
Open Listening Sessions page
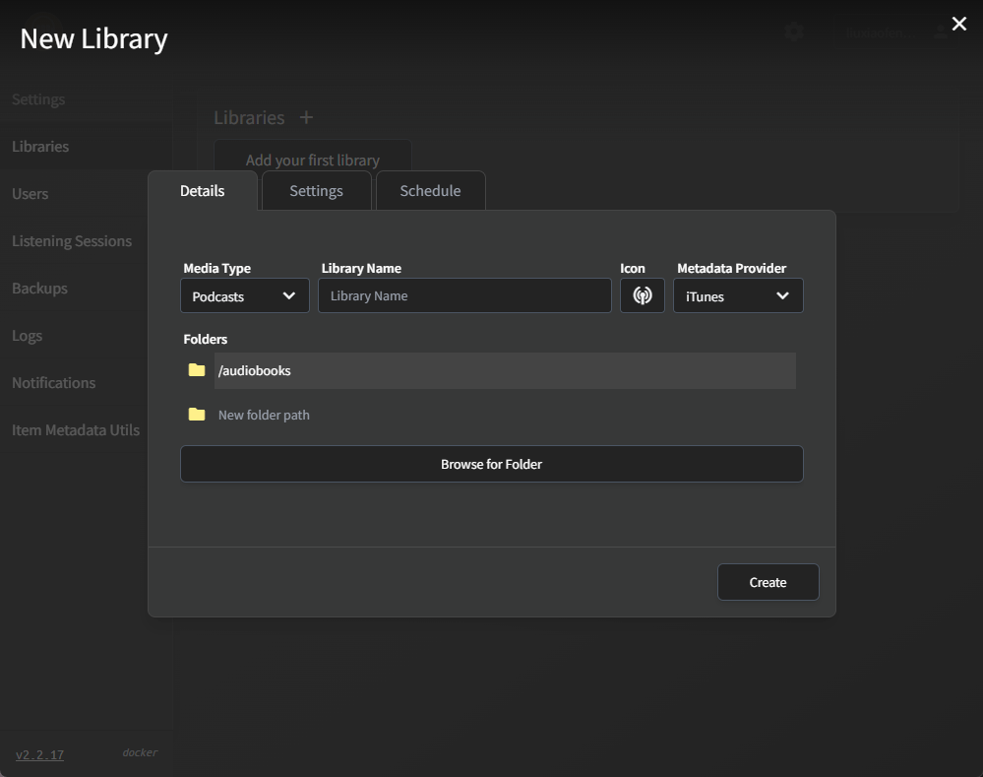click(72, 241)
